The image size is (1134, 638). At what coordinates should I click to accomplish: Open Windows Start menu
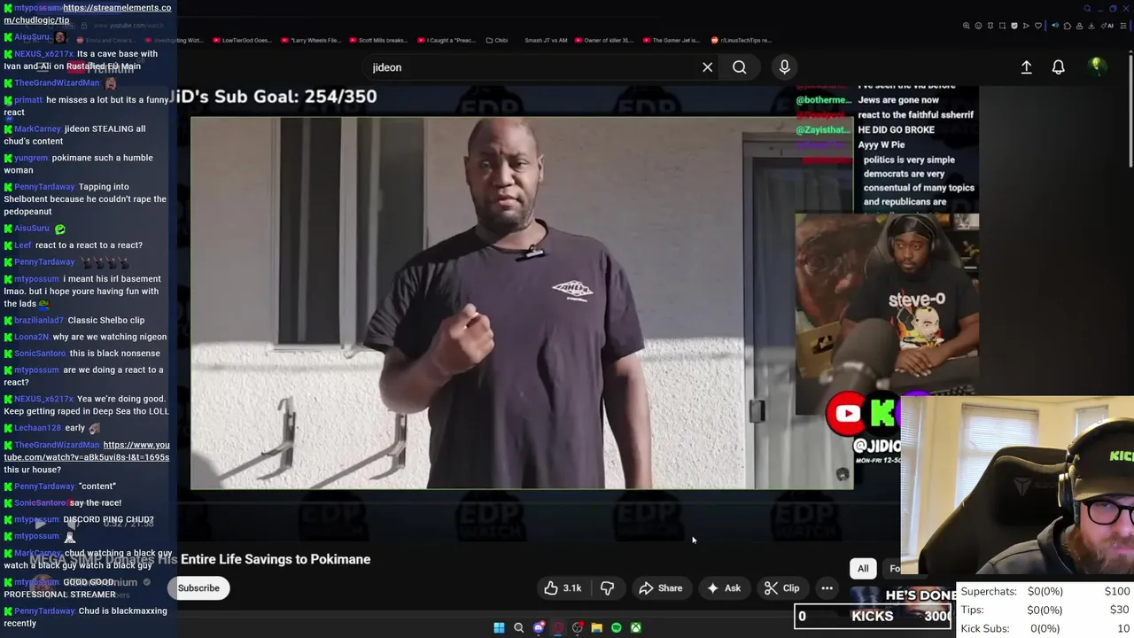tap(499, 627)
